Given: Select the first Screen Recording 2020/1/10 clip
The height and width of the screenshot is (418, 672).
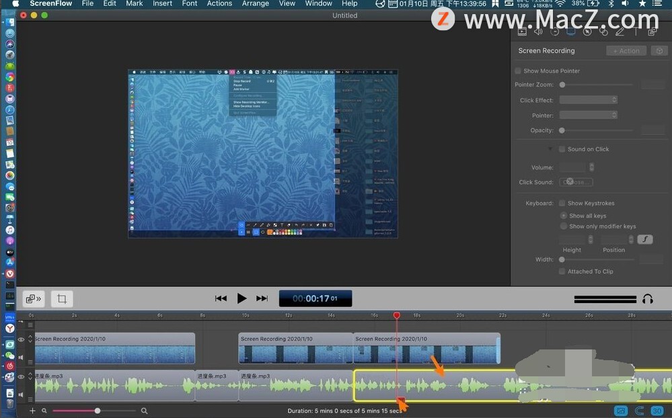Looking at the screenshot, I should 115,348.
